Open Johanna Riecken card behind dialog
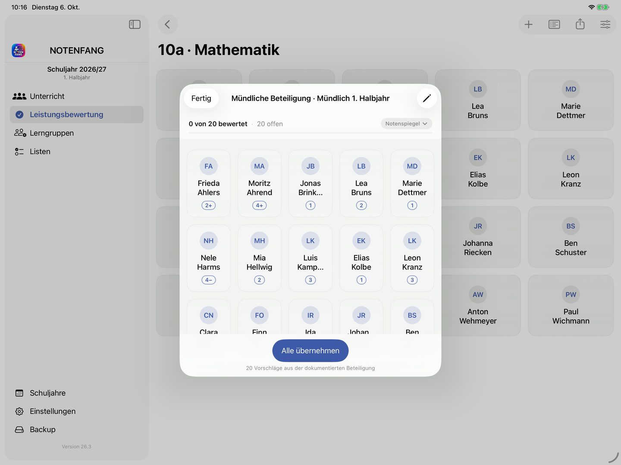This screenshot has height=465, width=621. (x=478, y=237)
